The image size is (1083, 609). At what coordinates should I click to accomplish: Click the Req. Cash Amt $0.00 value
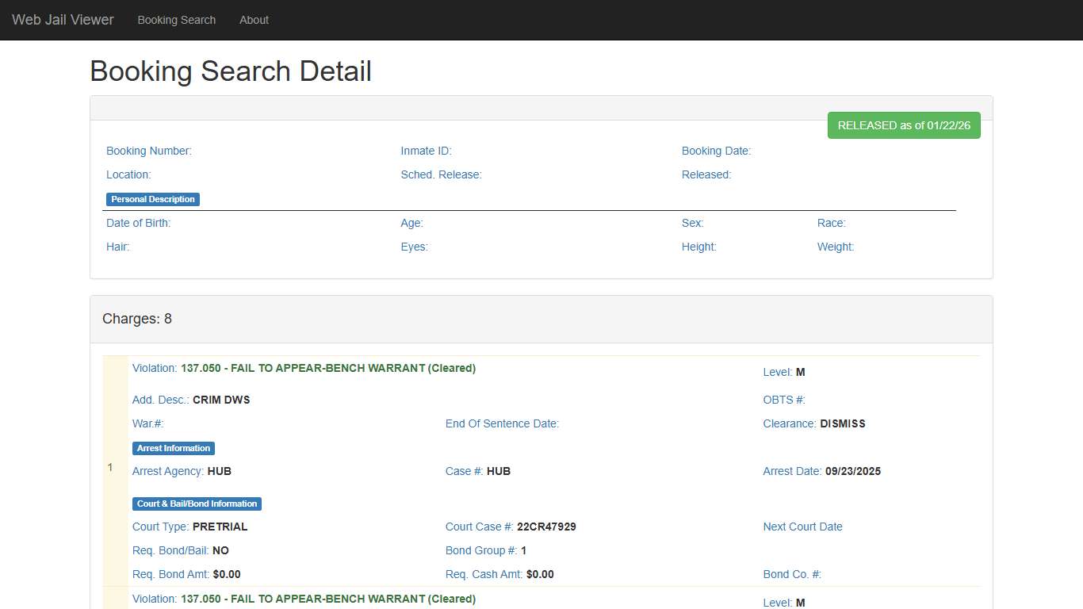pos(540,574)
